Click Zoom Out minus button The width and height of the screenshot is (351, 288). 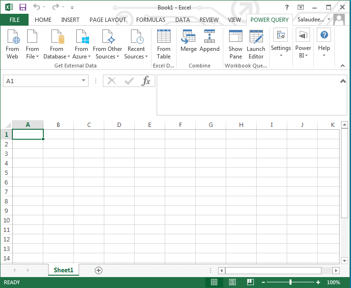263,282
